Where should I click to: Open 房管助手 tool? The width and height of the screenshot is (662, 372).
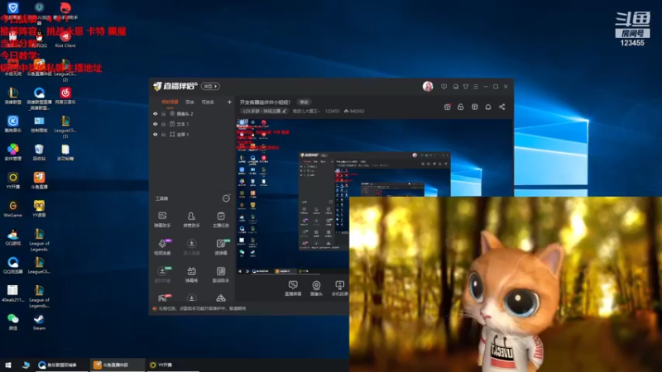coord(191,220)
